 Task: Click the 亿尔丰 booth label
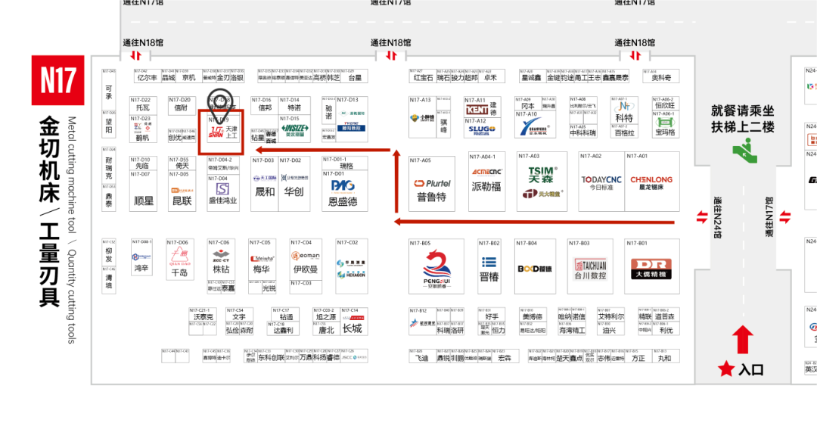147,78
